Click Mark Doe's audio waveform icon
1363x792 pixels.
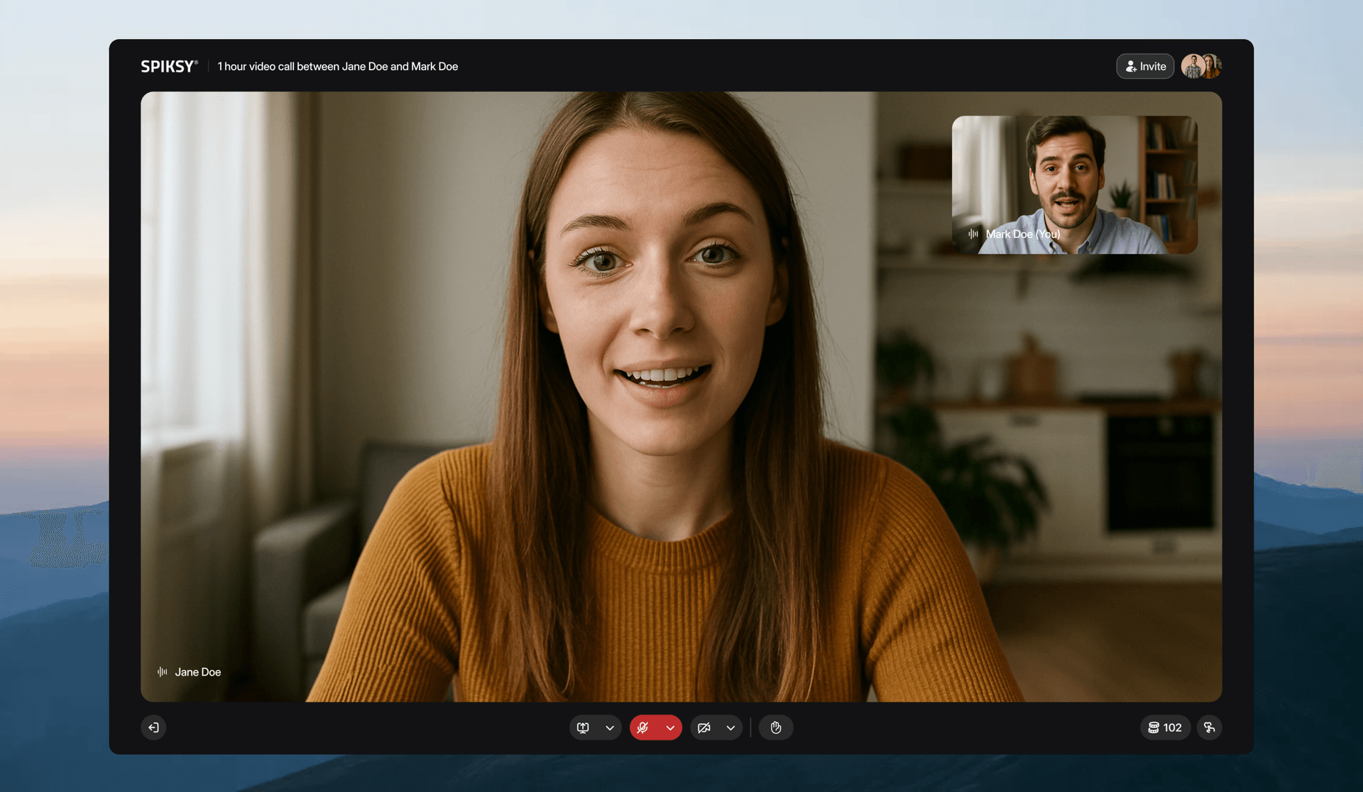click(973, 233)
